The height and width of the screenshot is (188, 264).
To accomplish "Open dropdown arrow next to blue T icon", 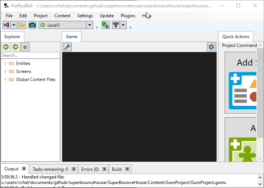I will (123, 25).
